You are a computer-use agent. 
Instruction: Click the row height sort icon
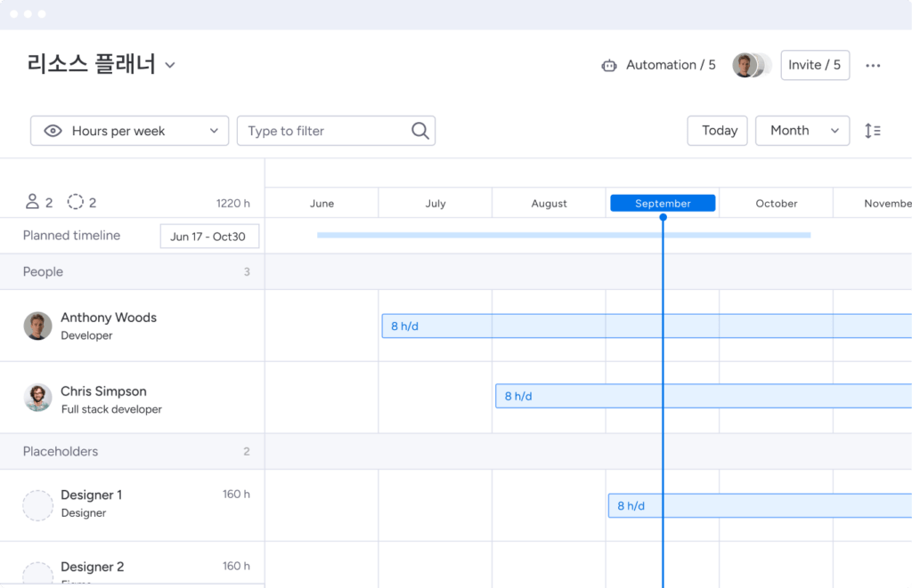pos(873,131)
